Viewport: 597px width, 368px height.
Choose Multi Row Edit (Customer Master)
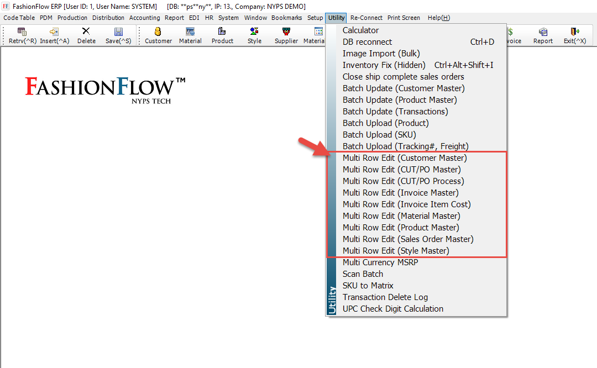pos(405,158)
